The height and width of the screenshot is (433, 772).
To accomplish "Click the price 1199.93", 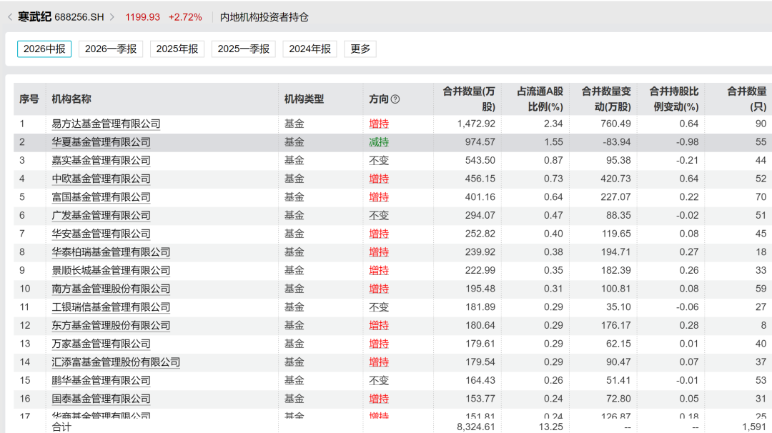I will 143,17.
